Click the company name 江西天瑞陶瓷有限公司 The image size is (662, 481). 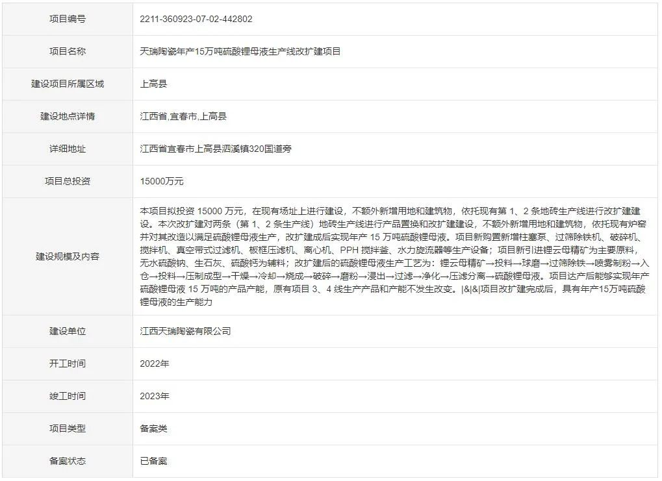[x=185, y=331]
